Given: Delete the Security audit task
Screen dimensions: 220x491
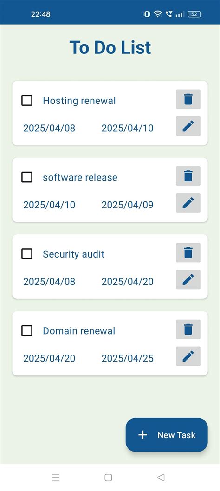Looking at the screenshot, I should coord(188,252).
